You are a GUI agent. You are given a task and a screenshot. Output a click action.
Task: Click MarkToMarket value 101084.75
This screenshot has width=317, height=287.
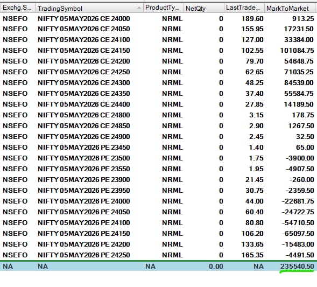pos(297,51)
